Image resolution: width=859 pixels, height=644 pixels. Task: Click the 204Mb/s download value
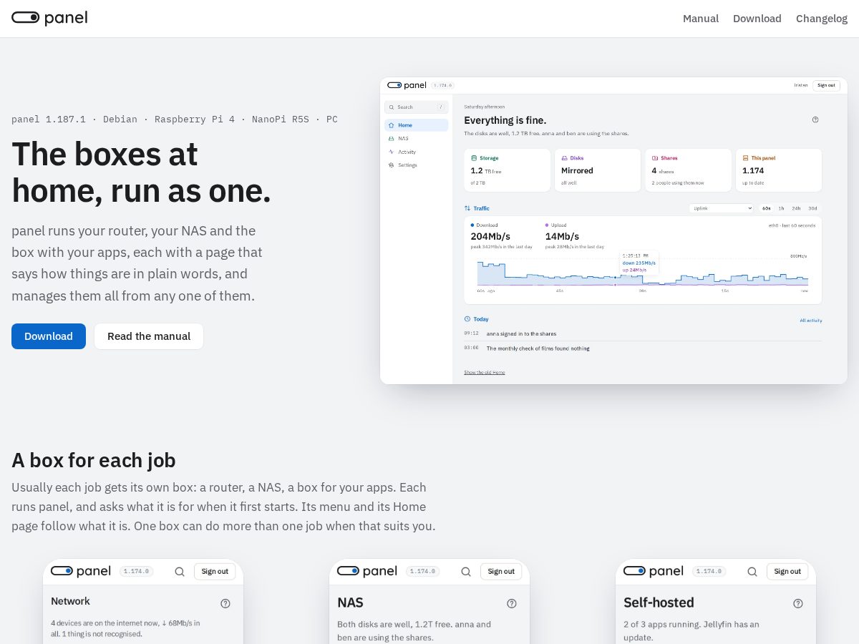point(490,236)
